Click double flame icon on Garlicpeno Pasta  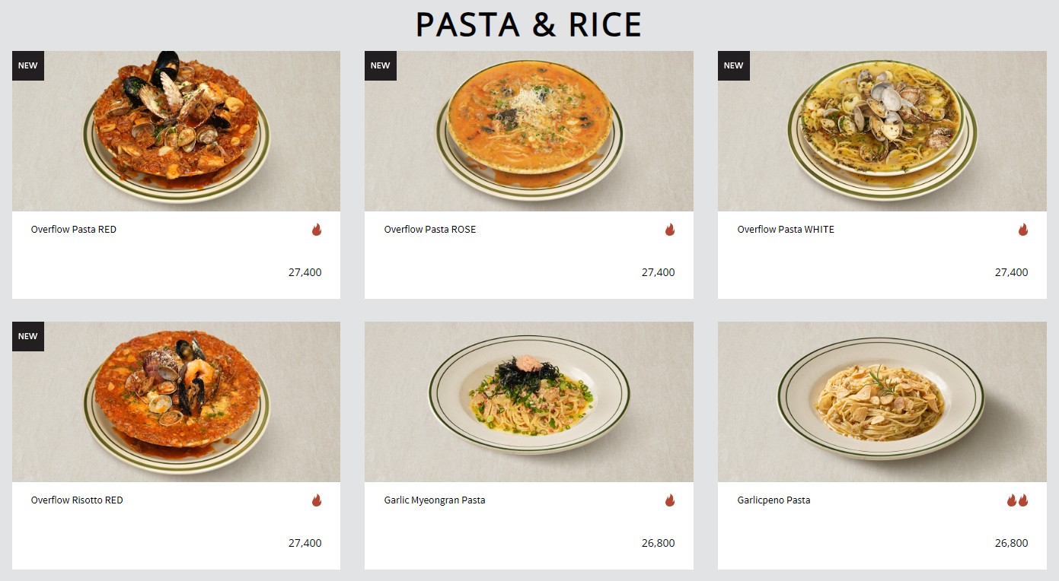tap(1017, 500)
